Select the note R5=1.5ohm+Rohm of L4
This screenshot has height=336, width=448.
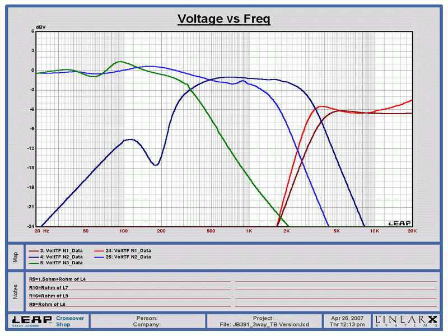[58, 278]
